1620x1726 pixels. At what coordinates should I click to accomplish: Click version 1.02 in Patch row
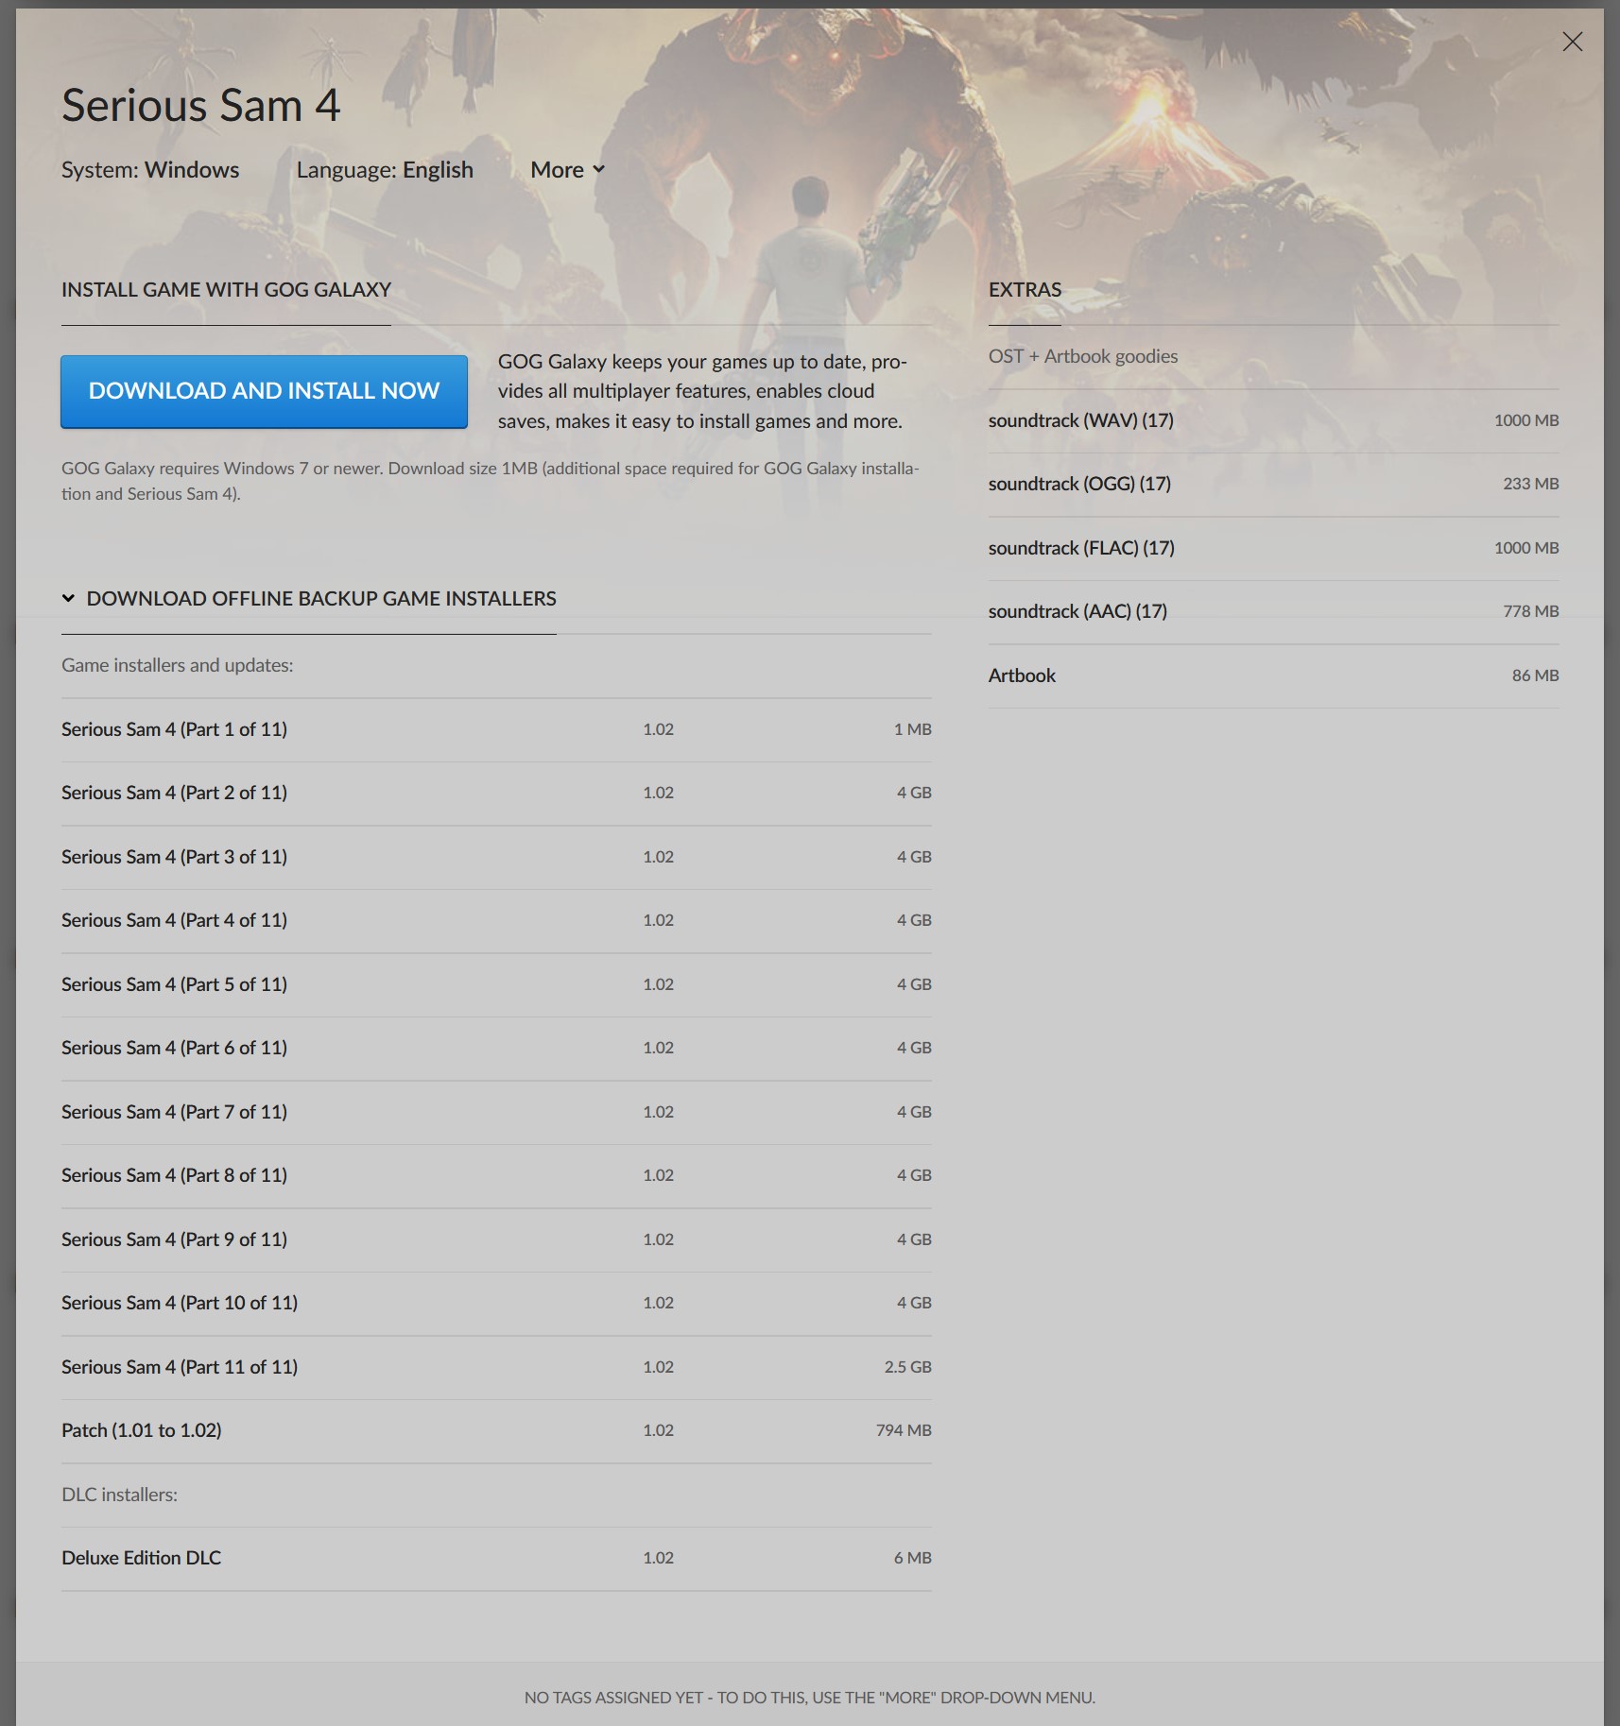[658, 1430]
